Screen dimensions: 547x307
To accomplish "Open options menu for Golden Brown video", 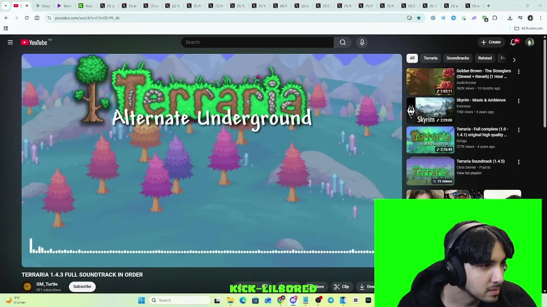I will [518, 72].
